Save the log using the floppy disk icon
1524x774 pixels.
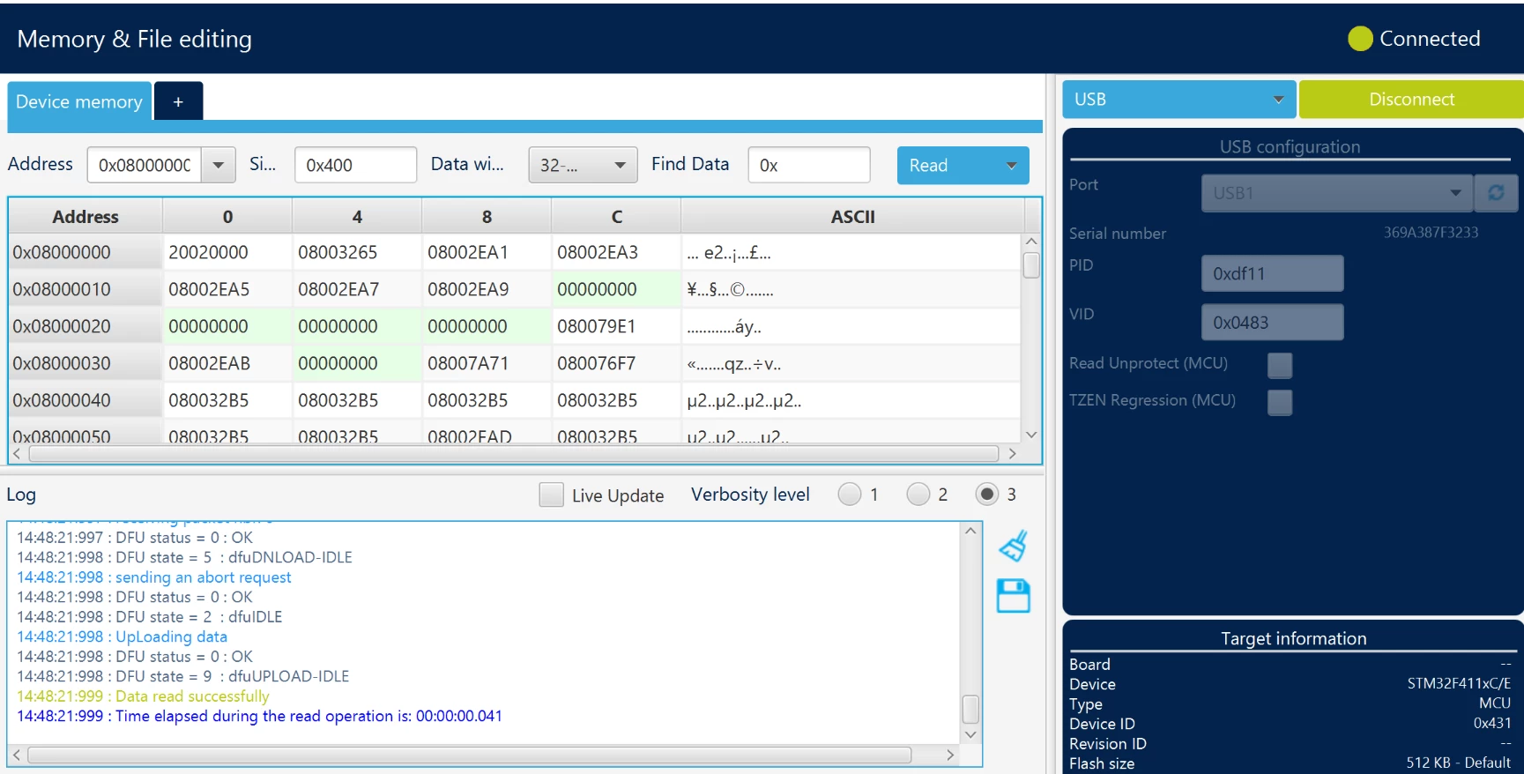click(x=1013, y=596)
